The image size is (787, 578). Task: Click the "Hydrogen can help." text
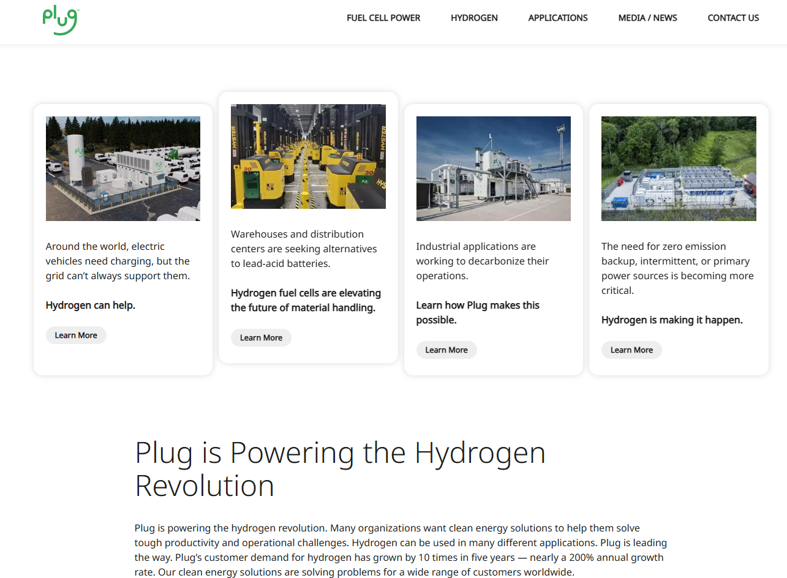91,306
